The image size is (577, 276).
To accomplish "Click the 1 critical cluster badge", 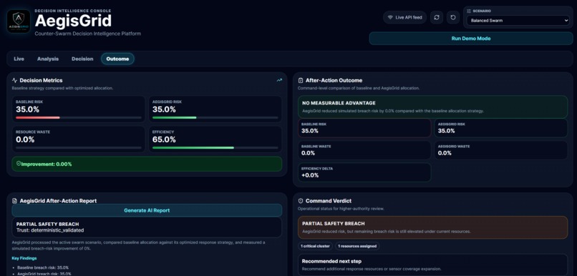I will (x=315, y=246).
